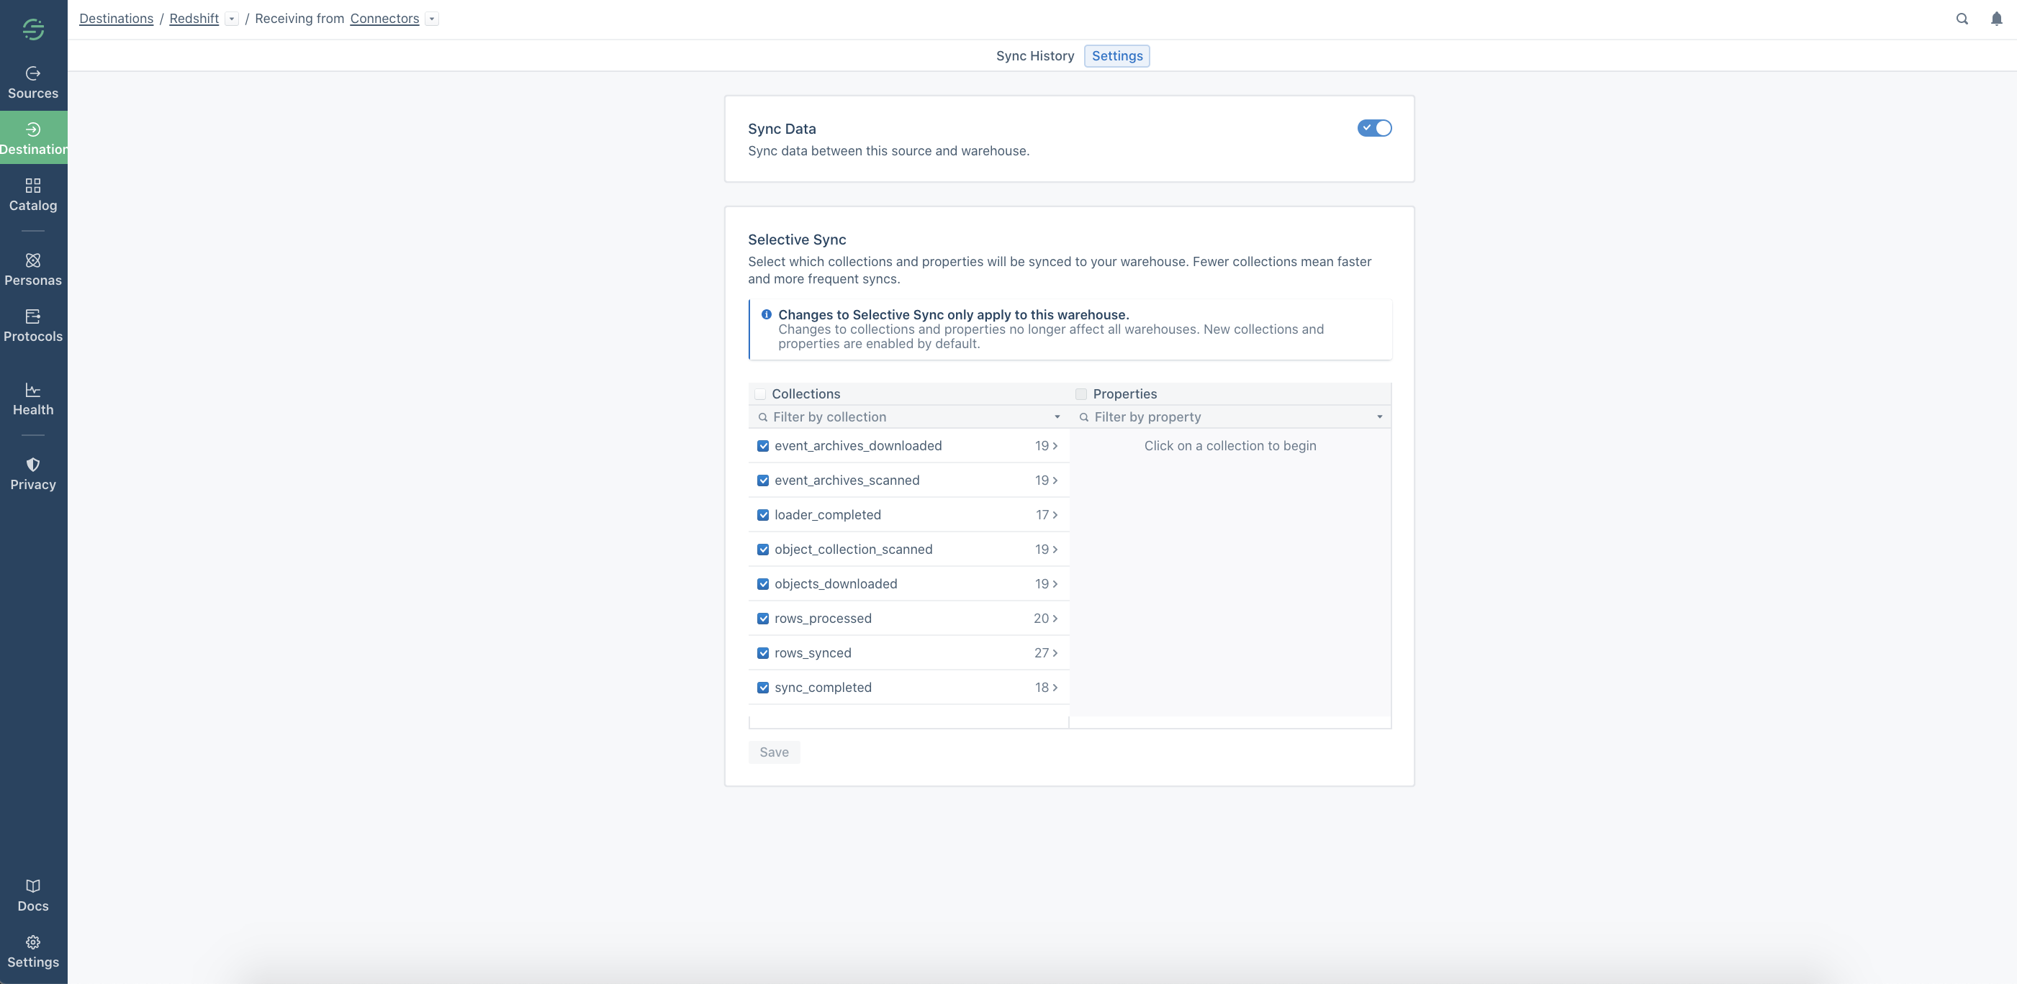Open the Redshift breadcrumb dropdown arrow
Viewport: 2017px width, 984px height.
(232, 19)
